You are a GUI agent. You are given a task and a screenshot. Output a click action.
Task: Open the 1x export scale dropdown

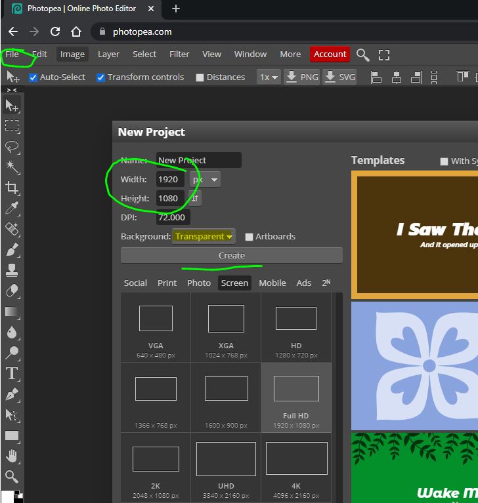pos(269,77)
